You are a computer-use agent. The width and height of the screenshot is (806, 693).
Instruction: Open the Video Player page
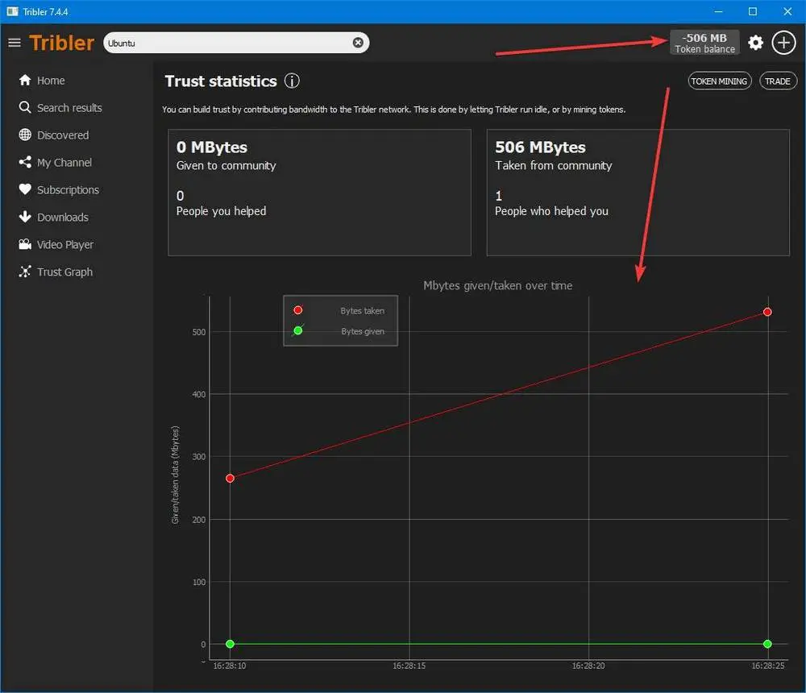coord(65,245)
